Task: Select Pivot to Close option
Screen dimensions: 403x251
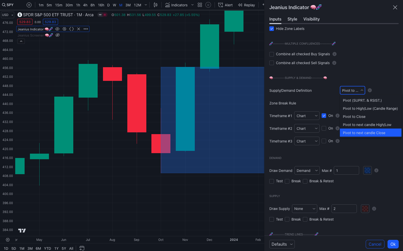Action: point(371,117)
